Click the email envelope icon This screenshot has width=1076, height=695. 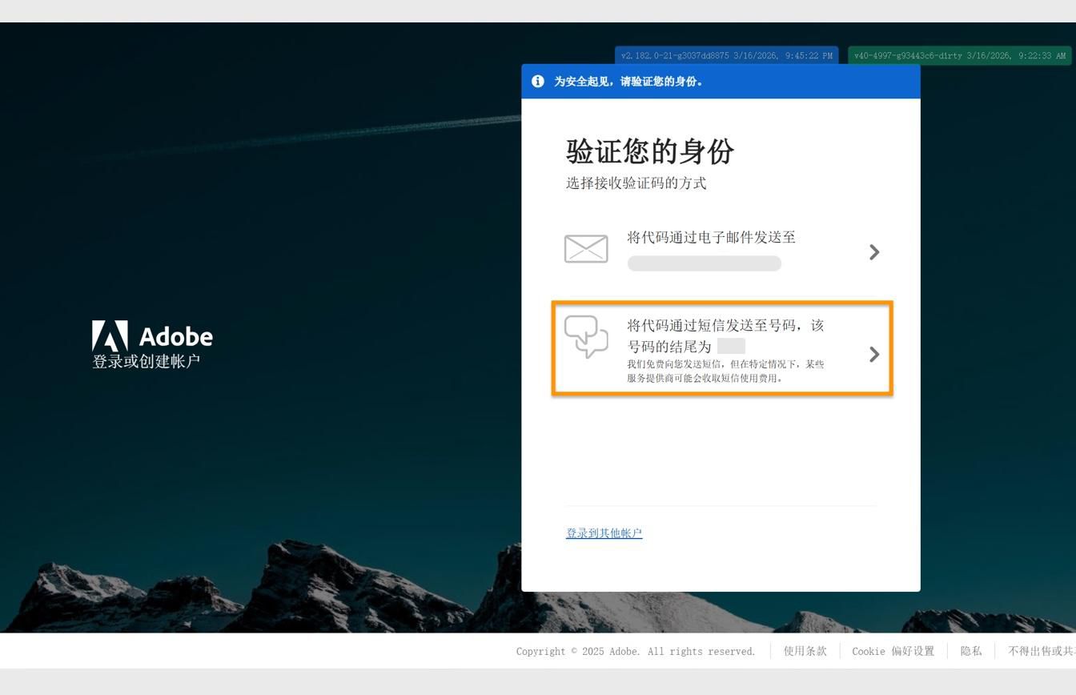click(585, 249)
